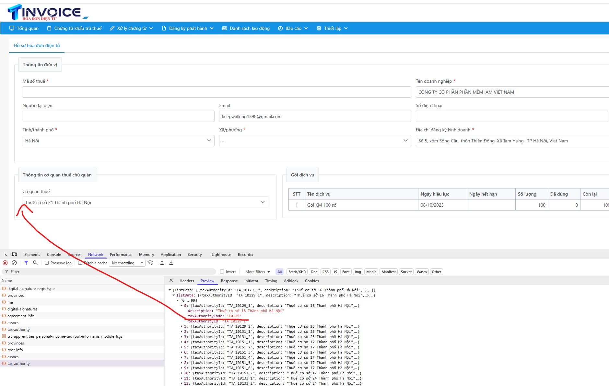
Task: Select the root-info network request
Action: tap(82, 350)
